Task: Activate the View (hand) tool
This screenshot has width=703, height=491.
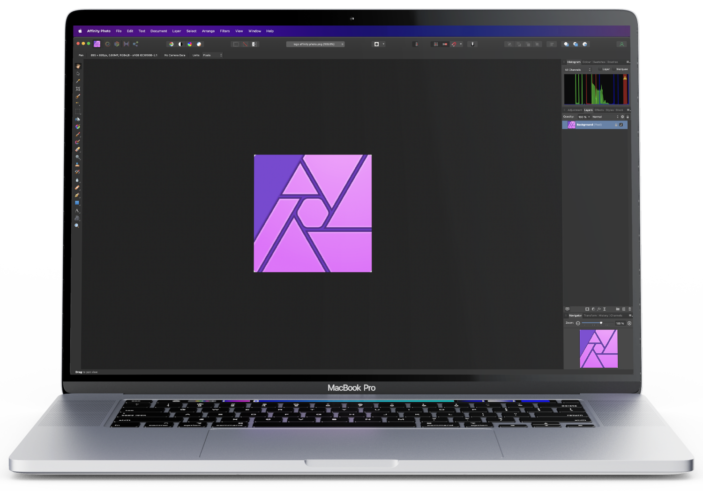Action: (x=78, y=66)
